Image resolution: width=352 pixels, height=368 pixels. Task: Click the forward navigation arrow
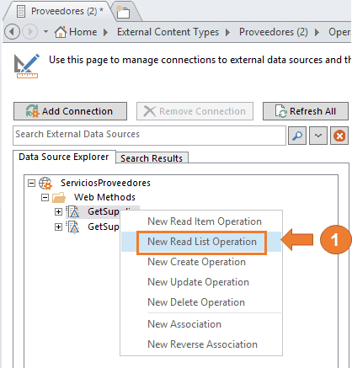29,31
